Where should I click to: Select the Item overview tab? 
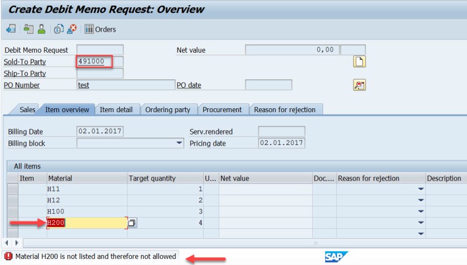click(67, 110)
